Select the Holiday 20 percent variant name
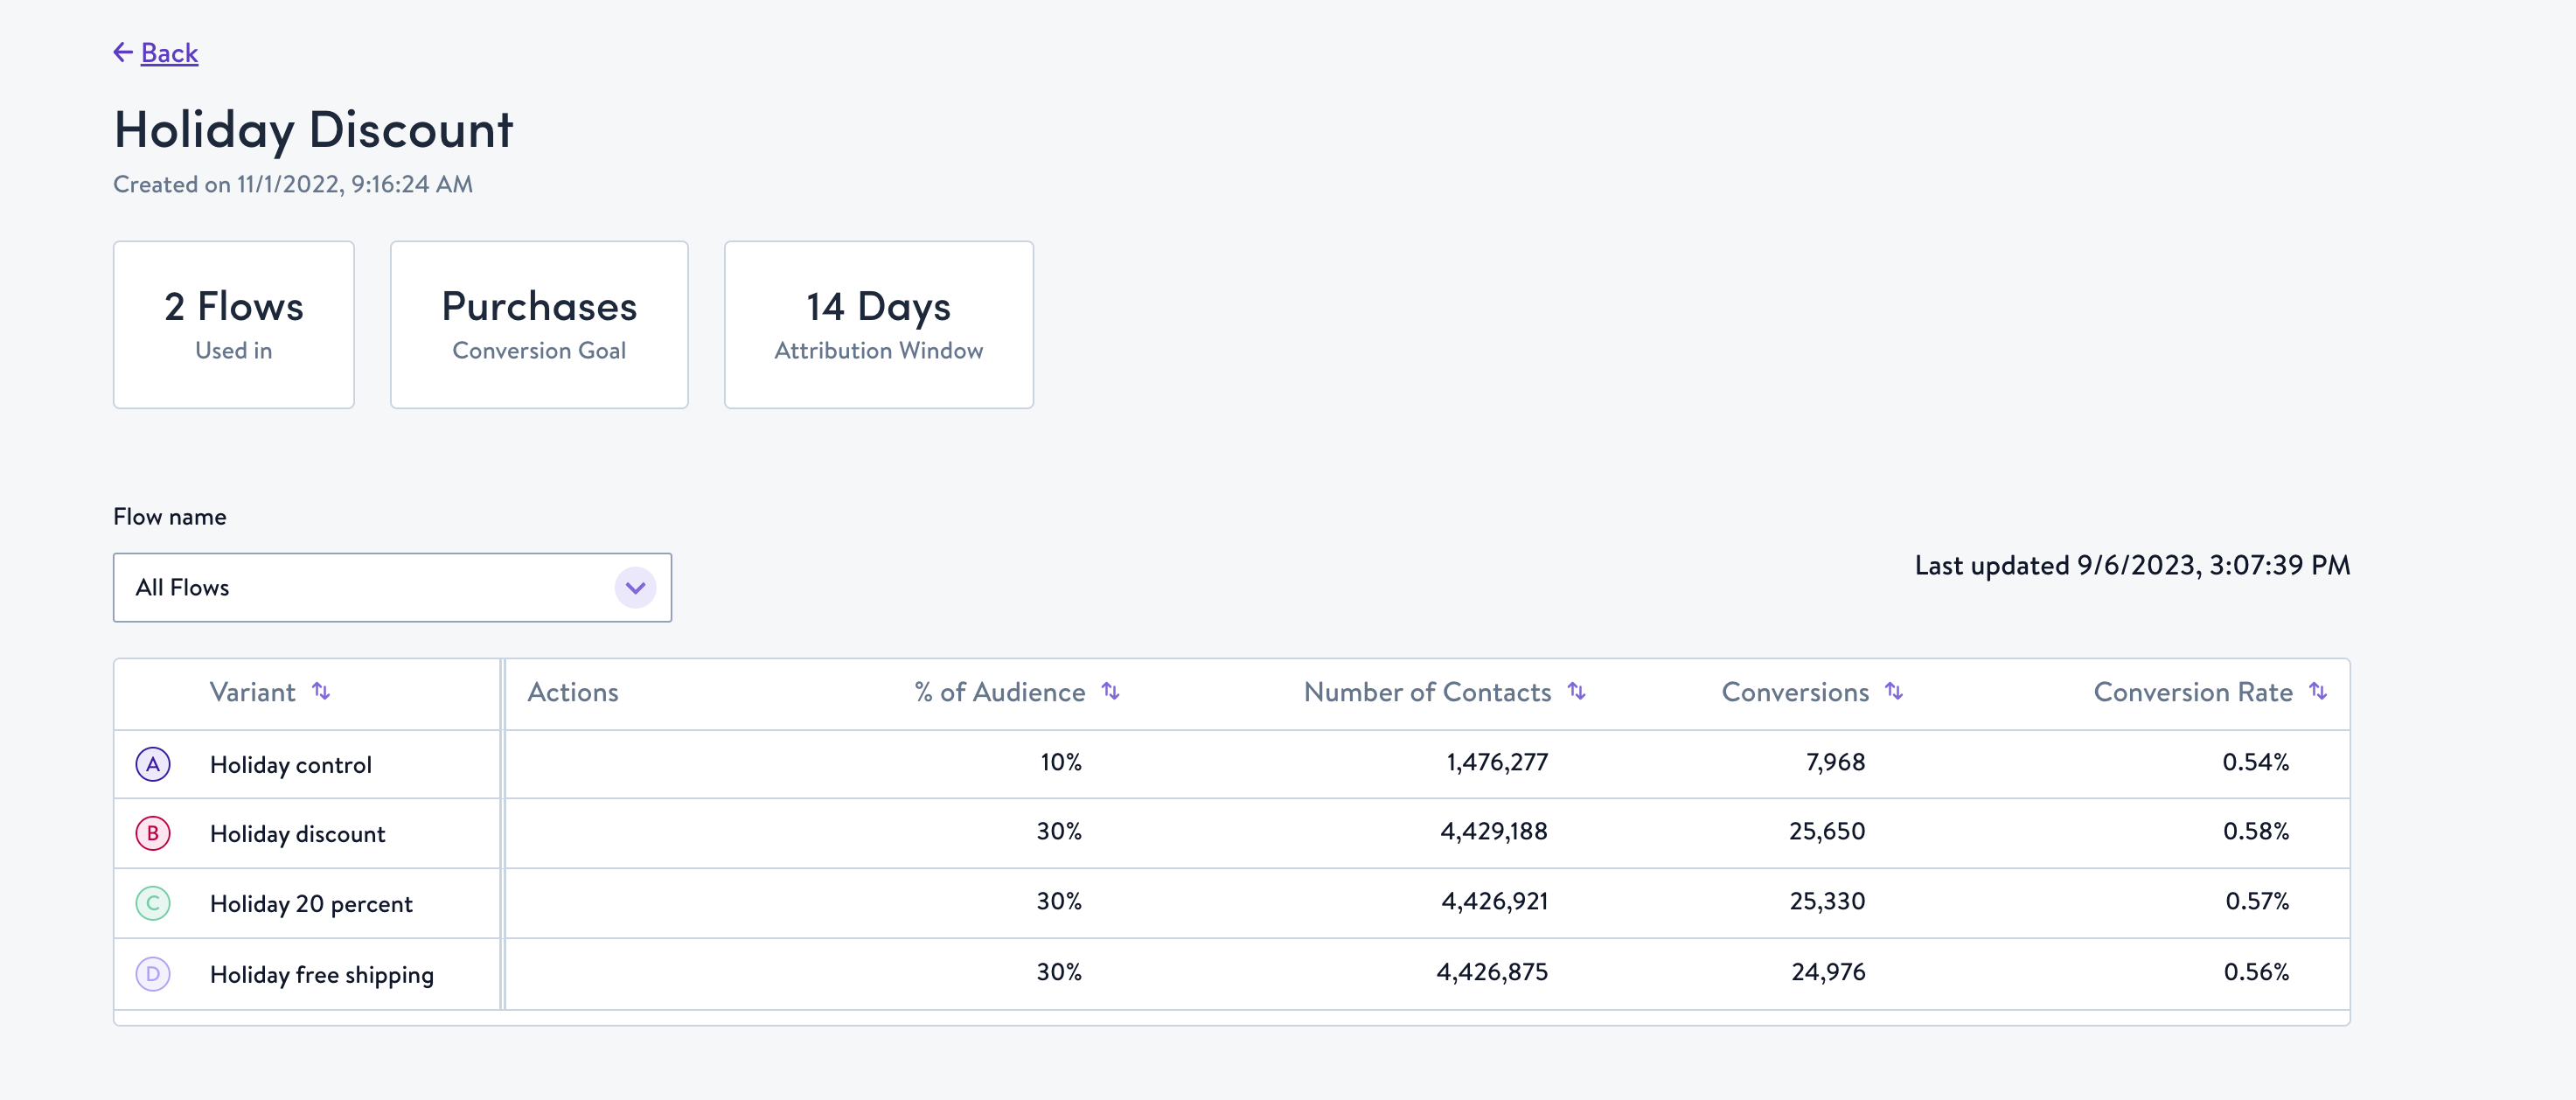The width and height of the screenshot is (2576, 1100). 311,904
